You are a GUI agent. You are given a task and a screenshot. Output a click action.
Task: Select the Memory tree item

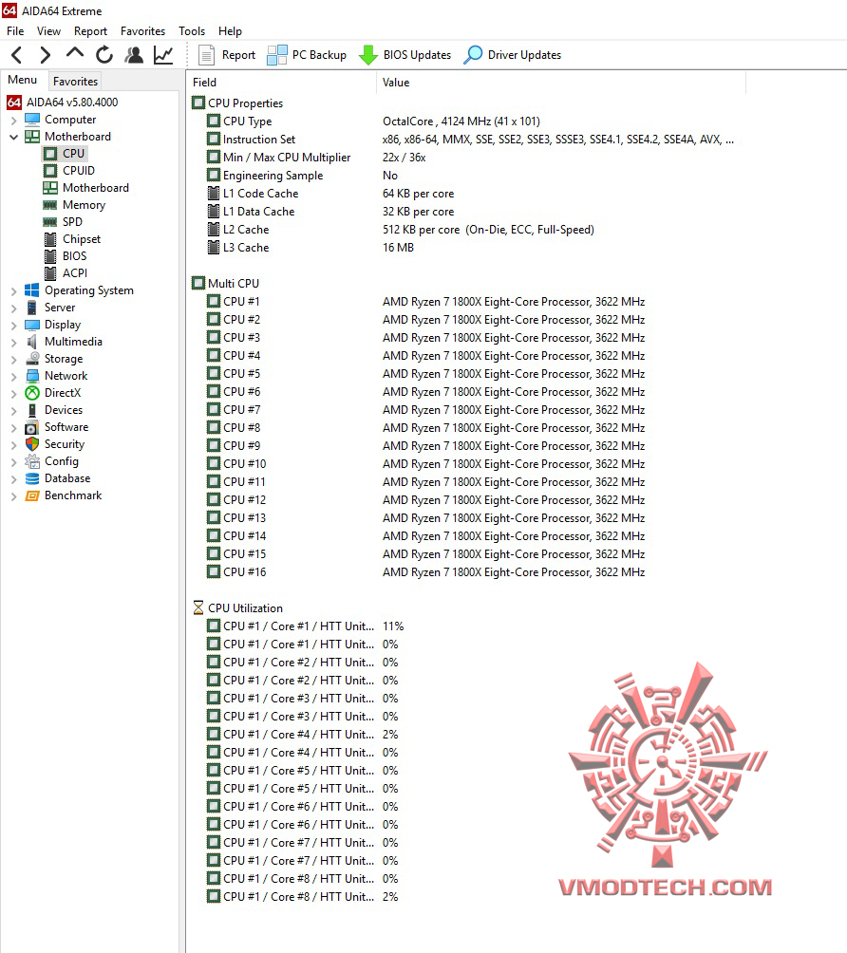(84, 205)
